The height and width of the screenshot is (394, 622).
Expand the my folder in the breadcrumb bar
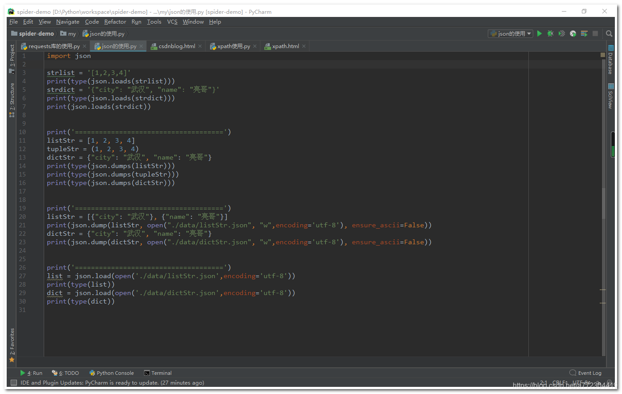point(69,33)
